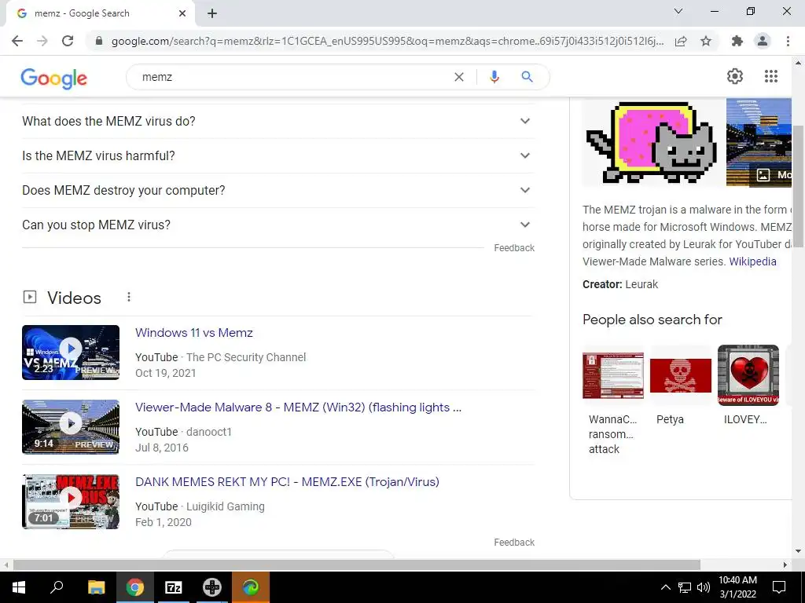The image size is (805, 603).
Task: Go back to the previous page
Action: pos(17,41)
